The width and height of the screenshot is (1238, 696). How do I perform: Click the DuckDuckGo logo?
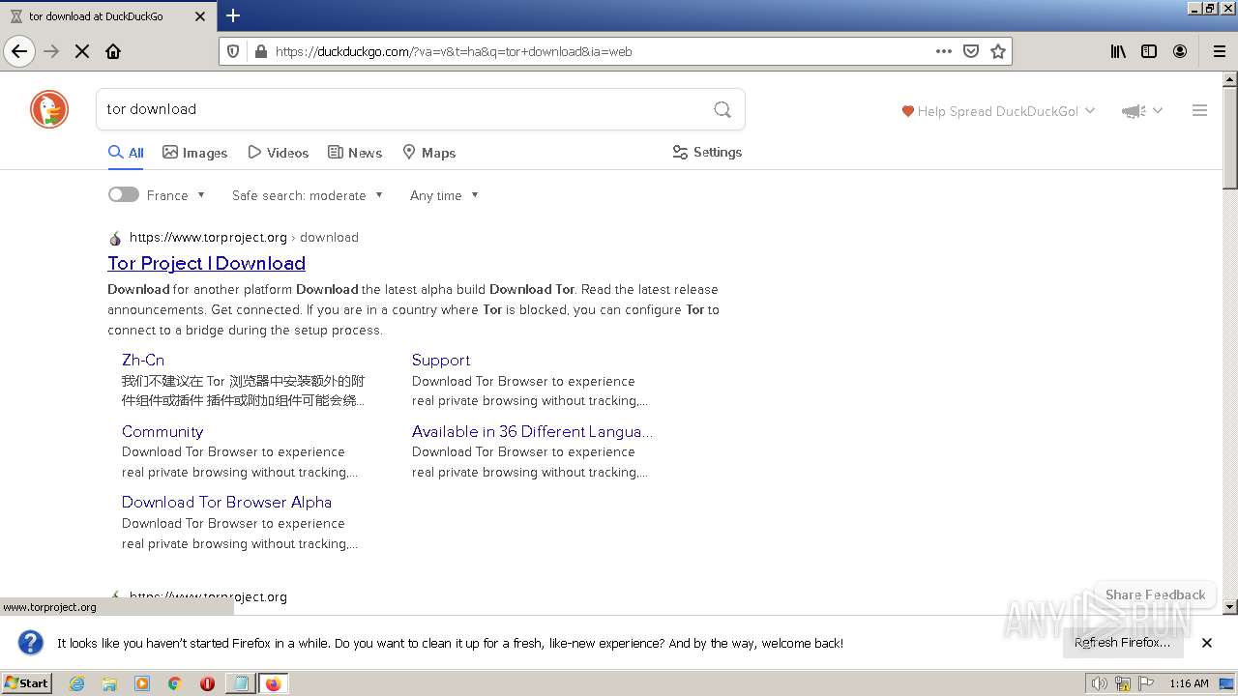(x=49, y=109)
